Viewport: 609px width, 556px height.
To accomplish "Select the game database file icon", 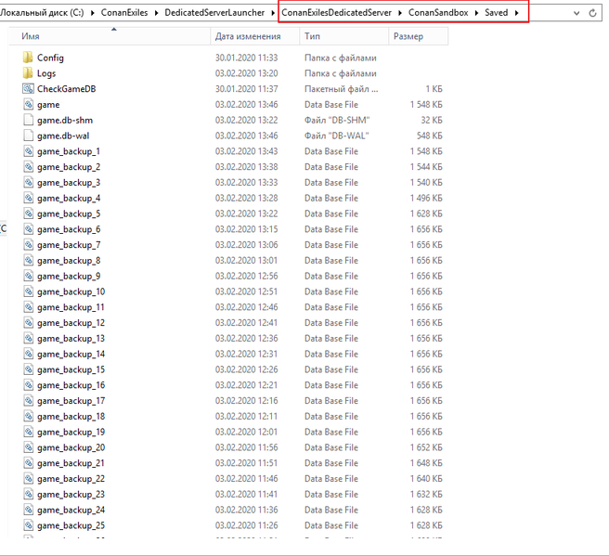I will coord(29,105).
